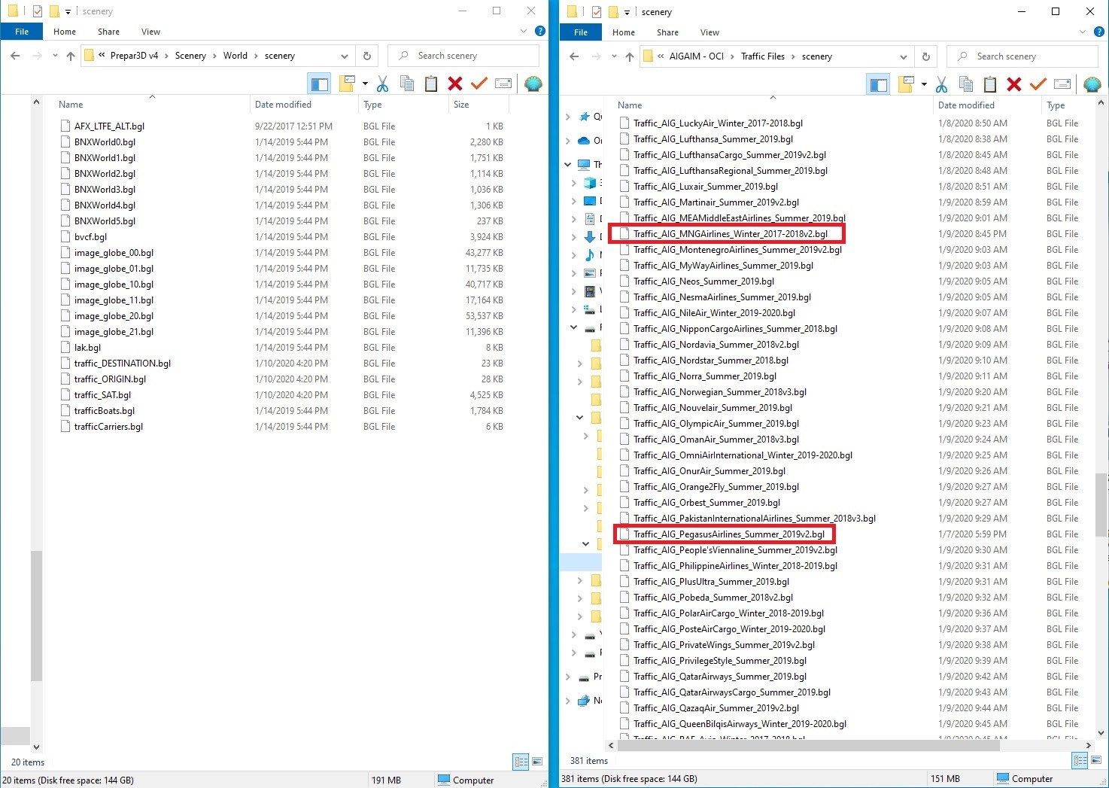Click the envelope email icon in right window
This screenshot has width=1109, height=788.
point(1062,84)
